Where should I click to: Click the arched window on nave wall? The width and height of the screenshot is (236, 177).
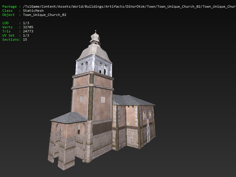point(145,115)
